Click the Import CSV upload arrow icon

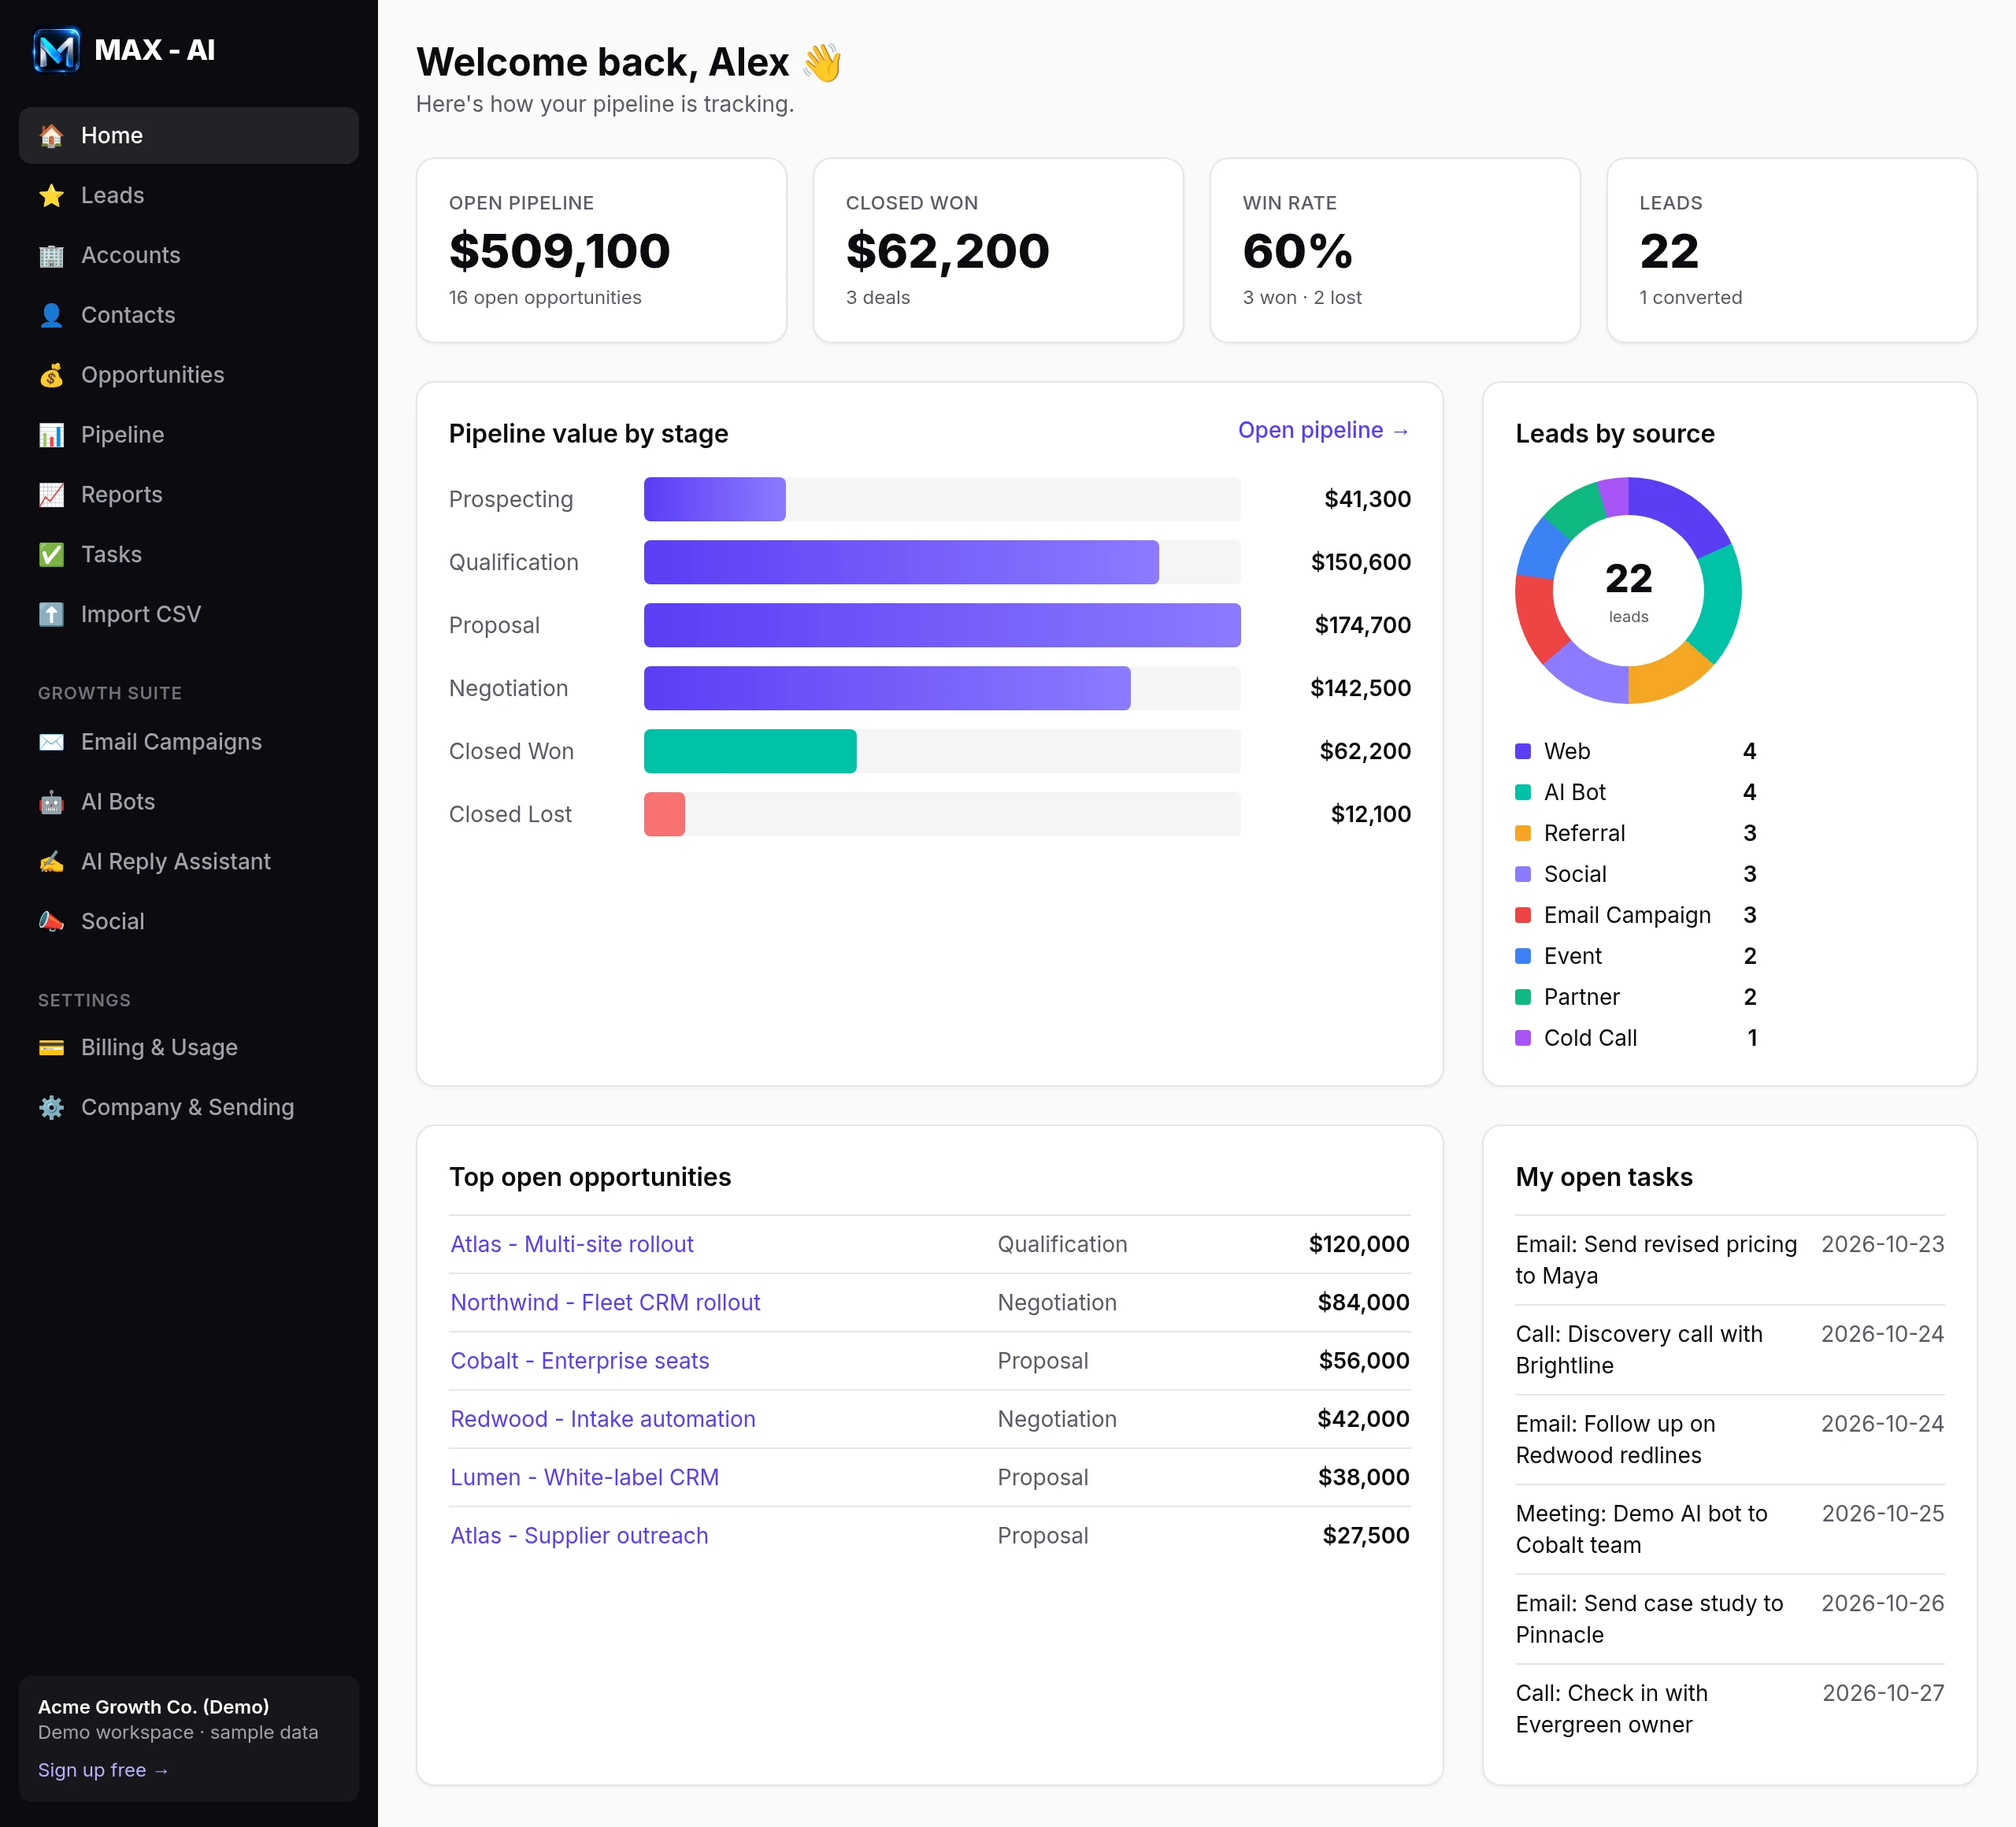[51, 615]
